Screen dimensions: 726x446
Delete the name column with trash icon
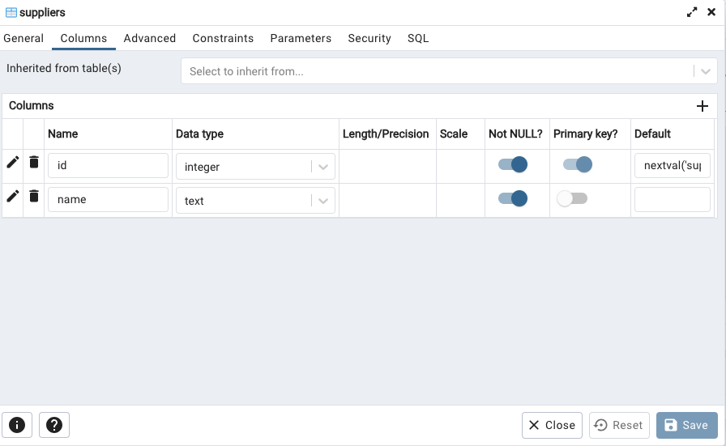point(33,196)
